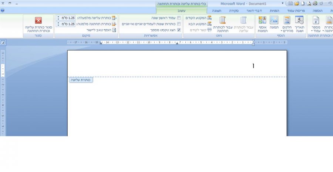Click greyed Go to Header (עבור לכותרת עליונה)
This screenshot has width=333, height=172.
point(243,24)
